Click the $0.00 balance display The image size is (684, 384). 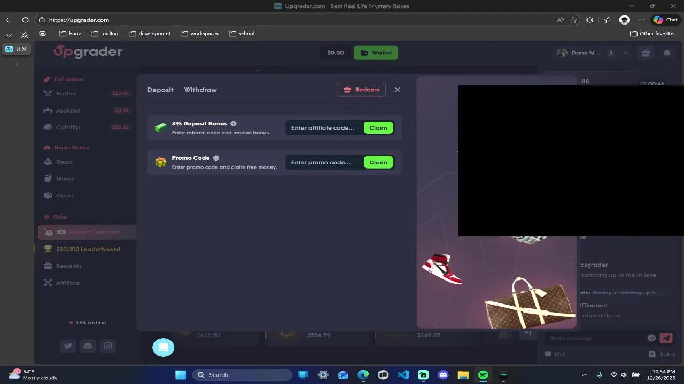[x=336, y=53]
